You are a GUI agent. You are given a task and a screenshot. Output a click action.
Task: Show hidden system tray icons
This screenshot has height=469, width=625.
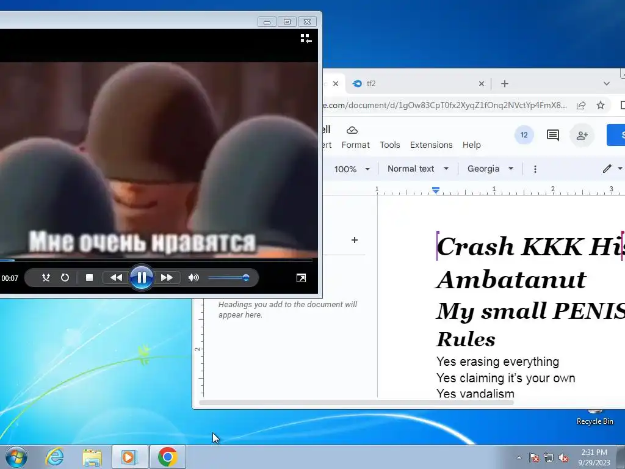[x=519, y=457]
